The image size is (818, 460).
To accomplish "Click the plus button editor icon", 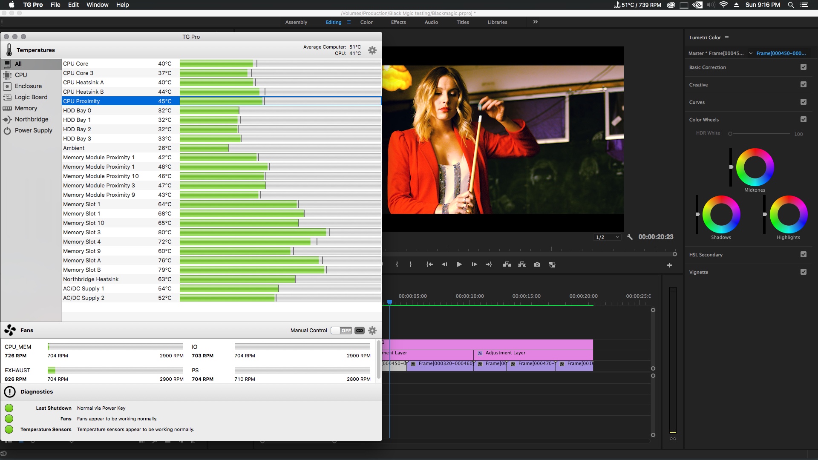I will (669, 265).
